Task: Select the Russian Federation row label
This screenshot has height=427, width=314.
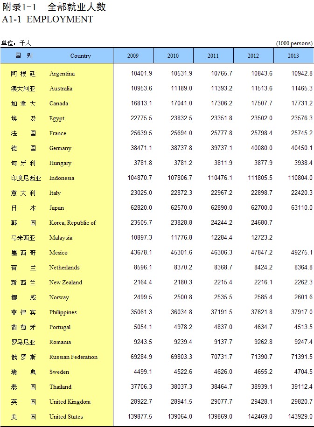Action: pyautogui.click(x=73, y=357)
